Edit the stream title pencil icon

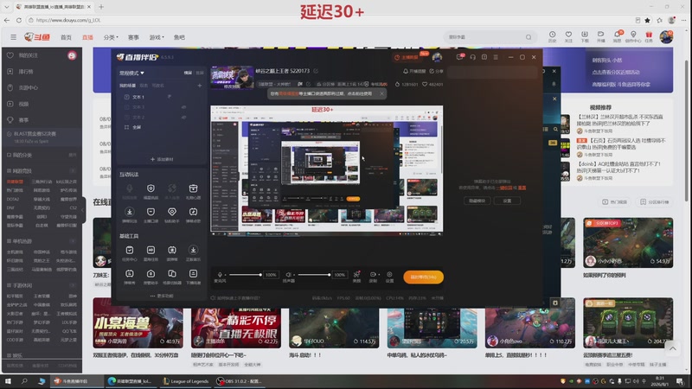click(x=316, y=71)
